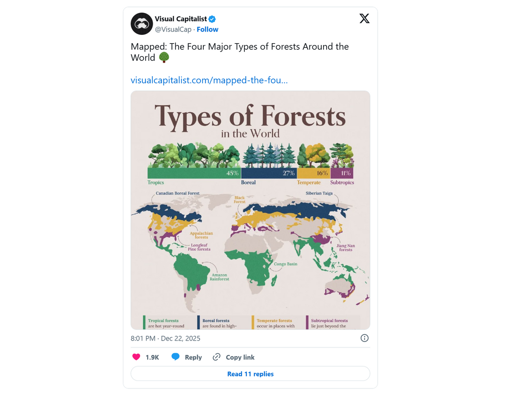Open the tweet via its Dec 22 timestamp
Viewport: 512px width, 400px height.
(x=165, y=338)
